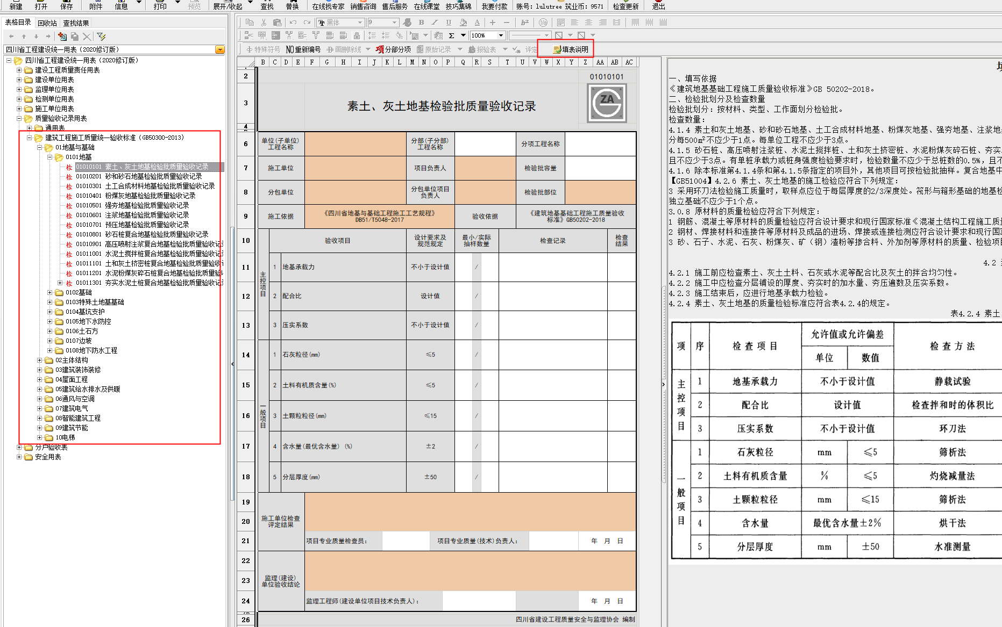Click the 查找 toolbar button

[x=267, y=6]
